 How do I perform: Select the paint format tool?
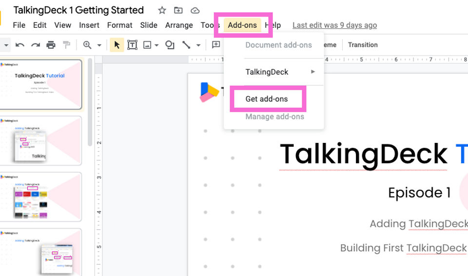tap(67, 45)
